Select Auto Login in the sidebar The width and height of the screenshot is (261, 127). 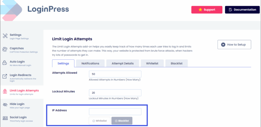[22, 63]
